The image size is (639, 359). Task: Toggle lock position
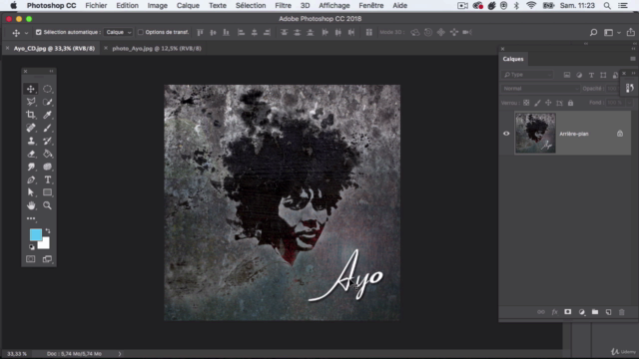point(548,103)
